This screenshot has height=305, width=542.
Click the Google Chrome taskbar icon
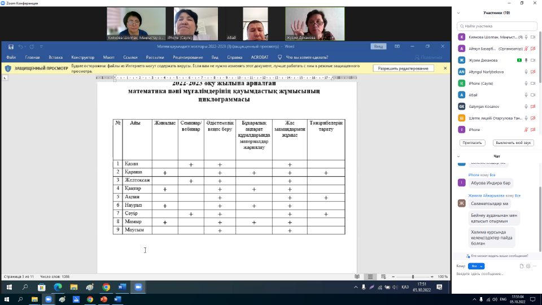point(106,287)
